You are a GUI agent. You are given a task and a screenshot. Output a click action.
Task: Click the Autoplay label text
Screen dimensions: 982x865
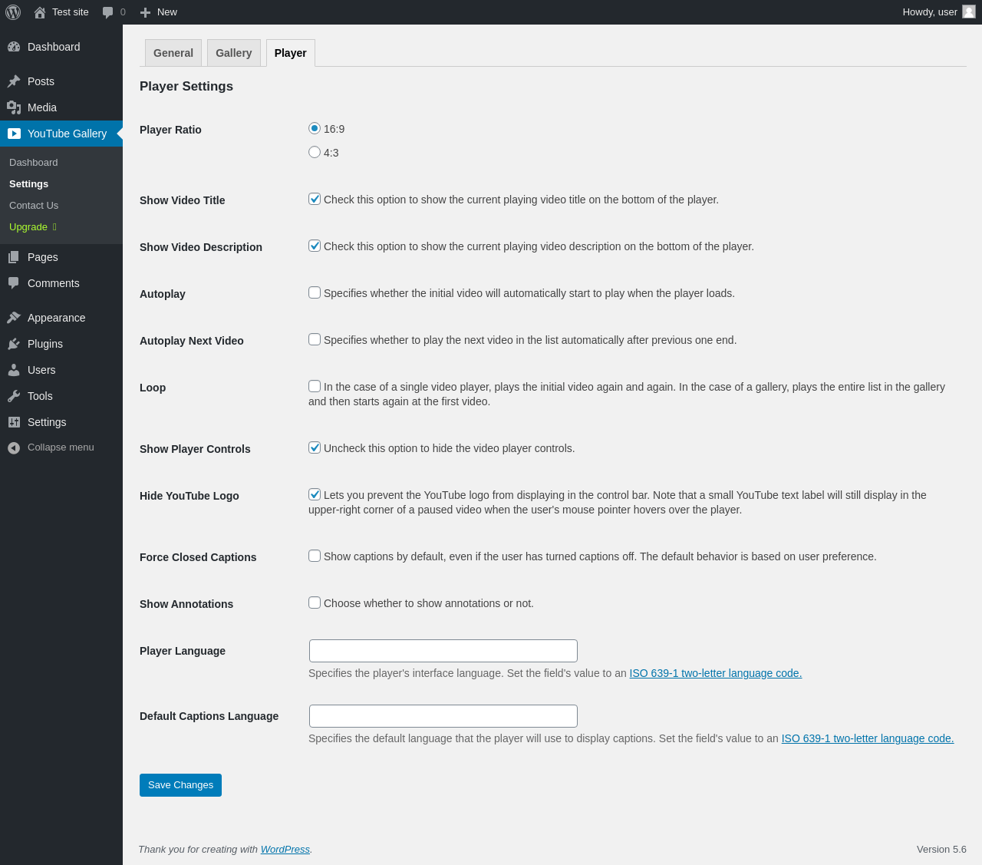(163, 294)
